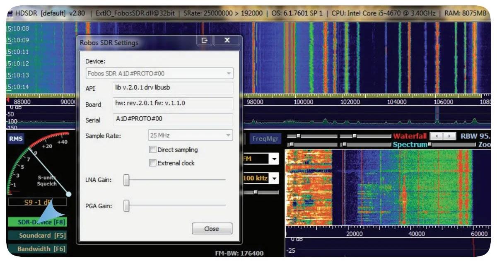Click the RMS meter mode button
This screenshot has width=497, height=263.
click(16, 140)
